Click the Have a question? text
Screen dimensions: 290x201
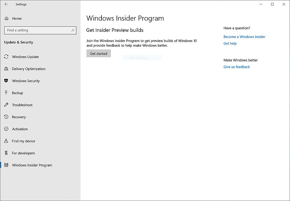[x=237, y=28]
